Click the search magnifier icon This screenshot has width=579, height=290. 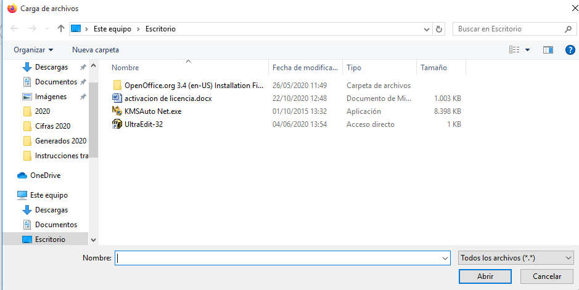tap(569, 29)
